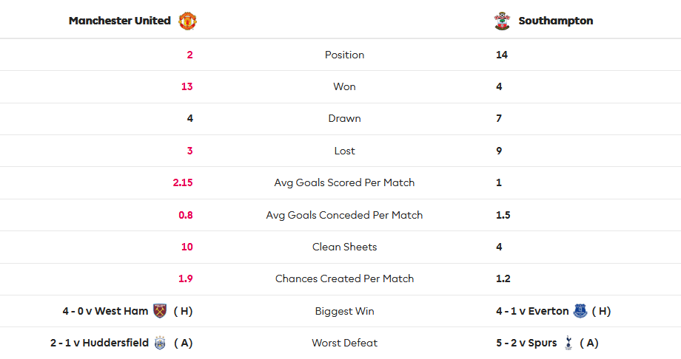Screen dimensions: 681x359
Task: Open the Southampton team name link
Action: (555, 21)
